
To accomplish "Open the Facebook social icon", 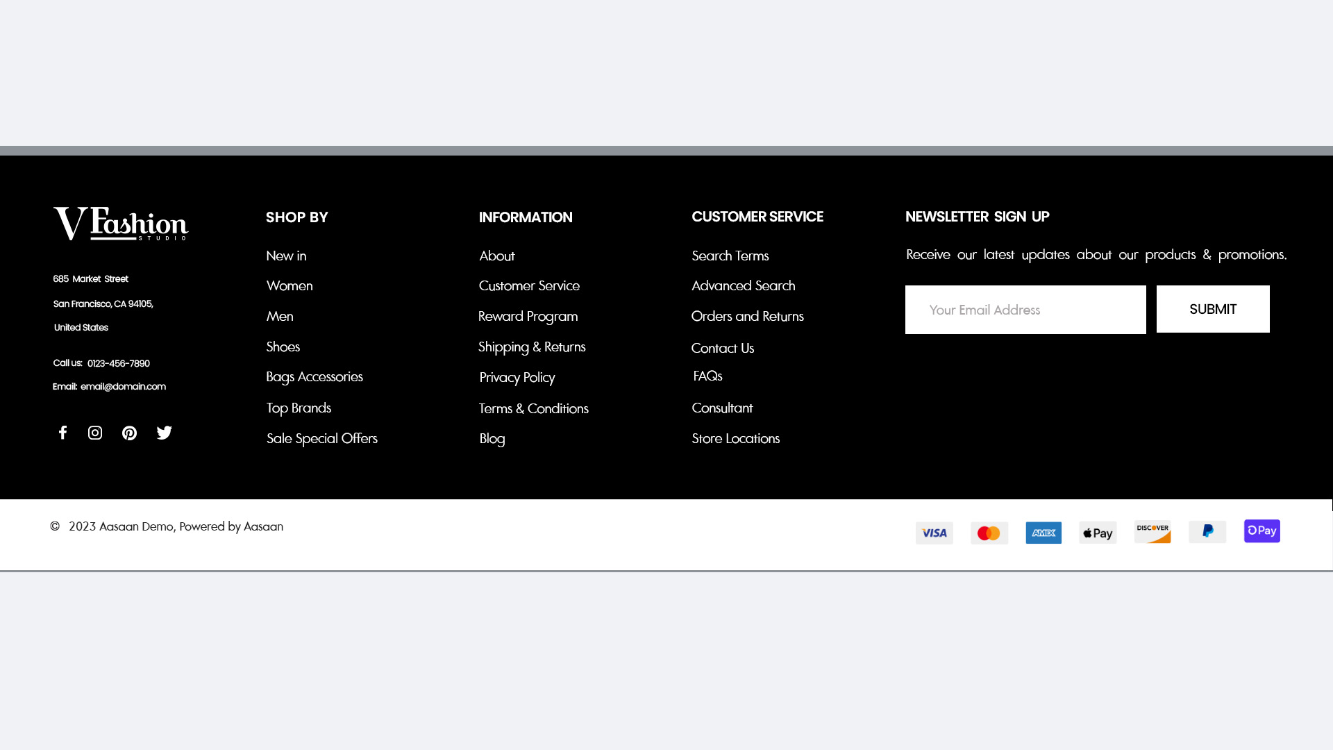I will (62, 433).
